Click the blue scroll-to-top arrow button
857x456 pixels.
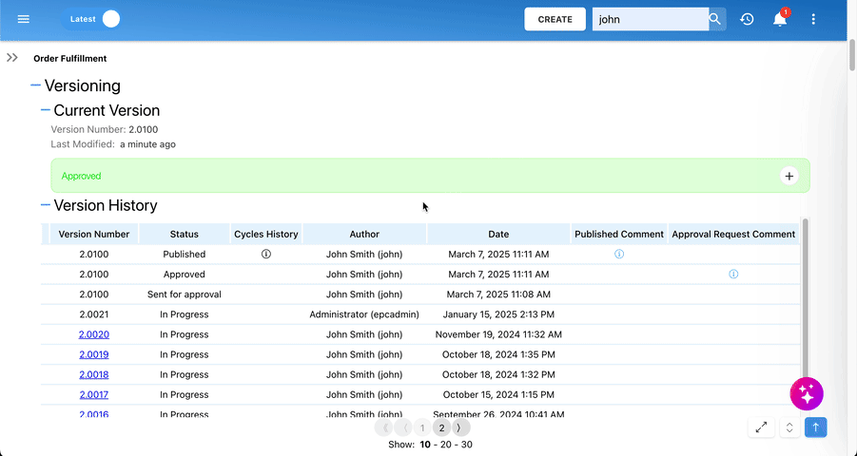pyautogui.click(x=816, y=427)
